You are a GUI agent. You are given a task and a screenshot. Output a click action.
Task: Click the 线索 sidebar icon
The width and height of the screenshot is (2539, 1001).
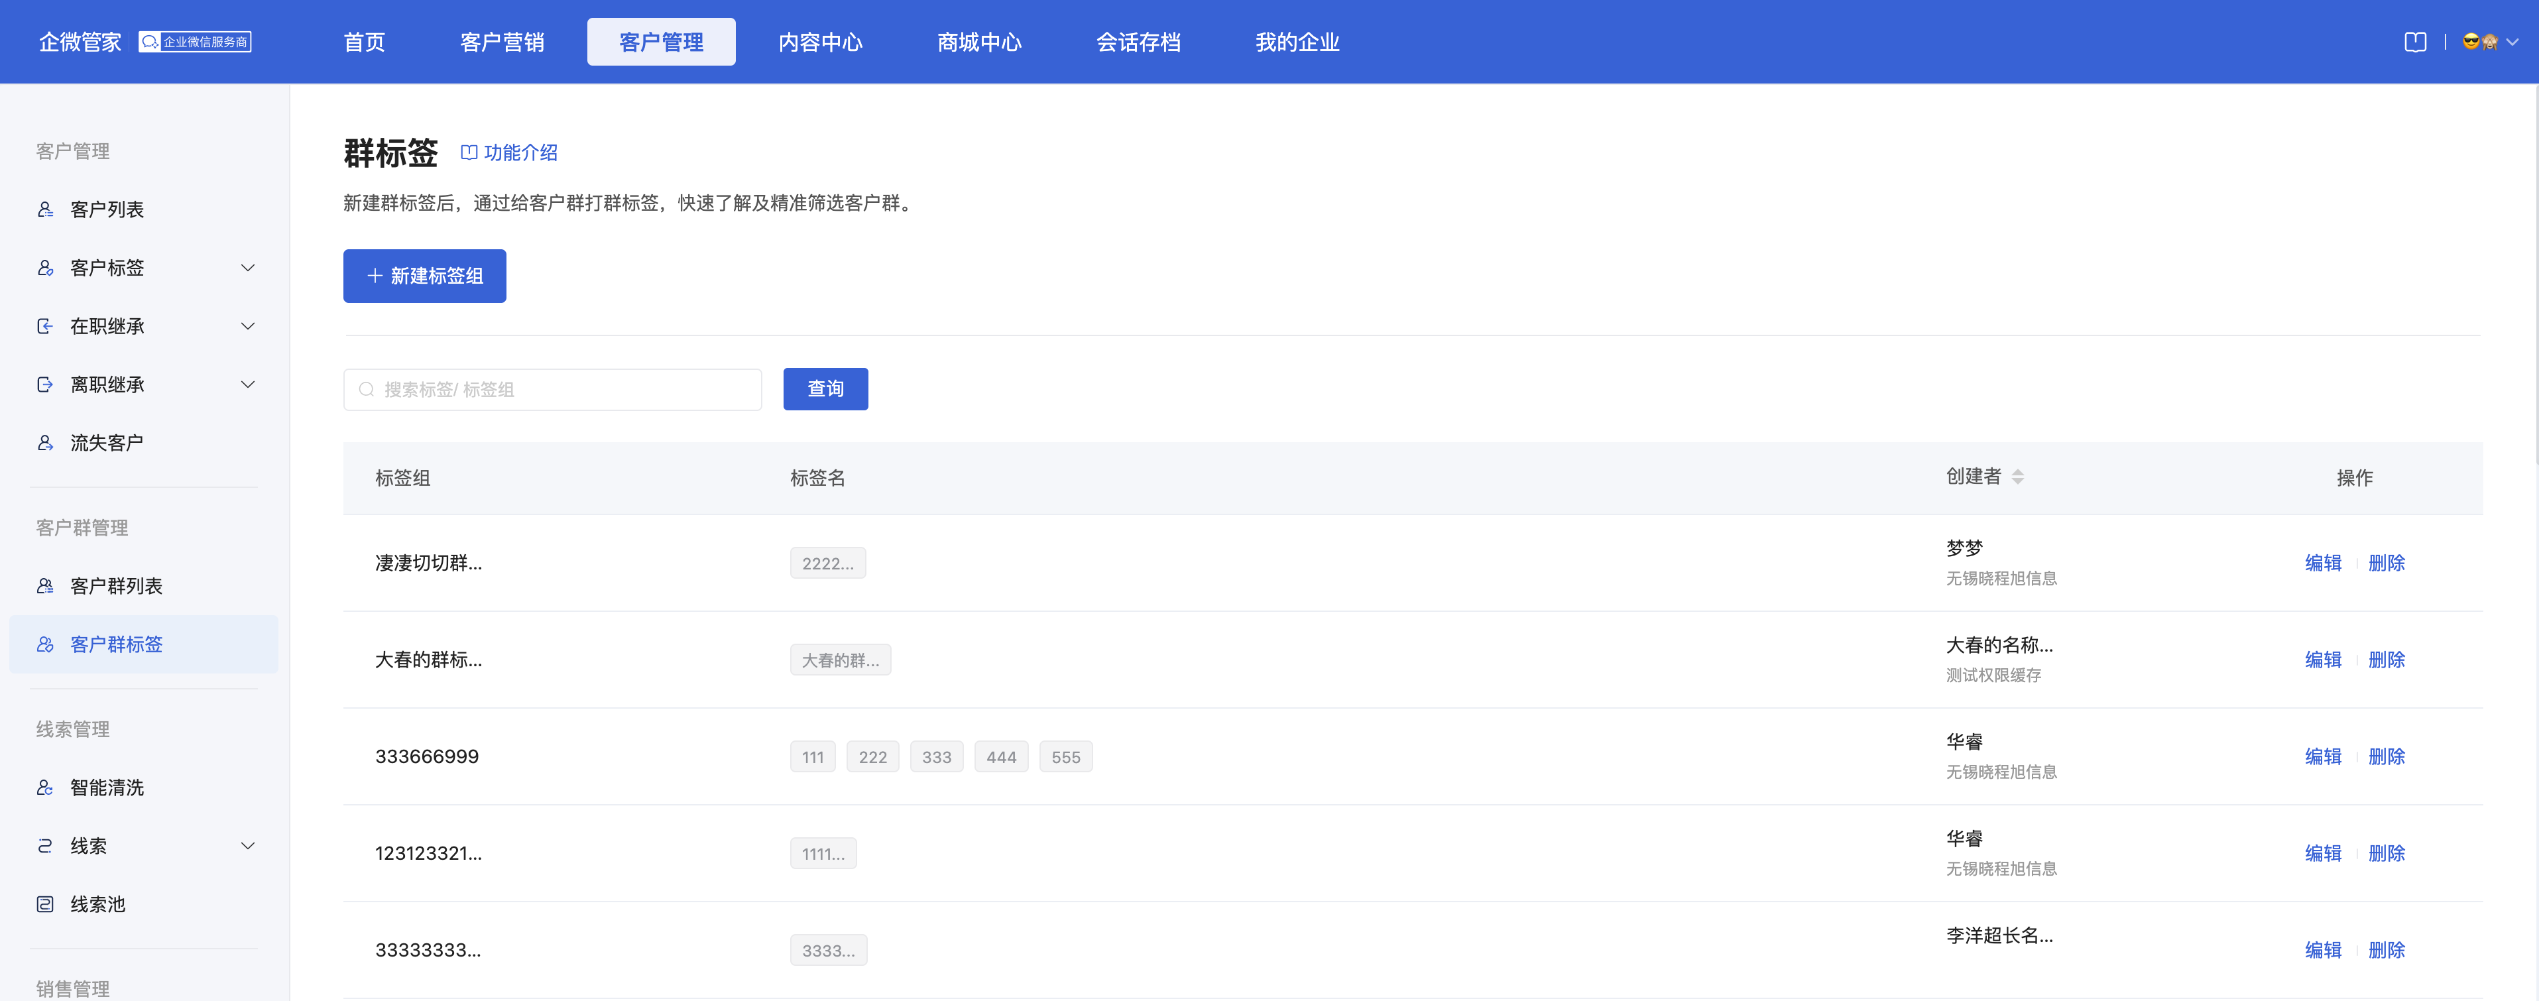pos(45,845)
